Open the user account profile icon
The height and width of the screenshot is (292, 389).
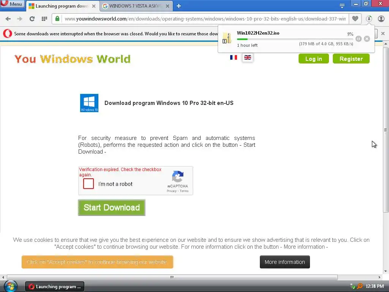[381, 19]
